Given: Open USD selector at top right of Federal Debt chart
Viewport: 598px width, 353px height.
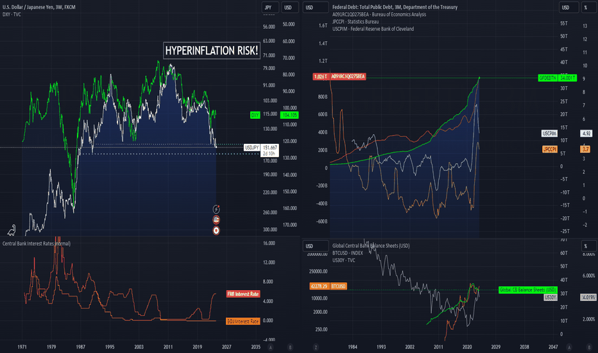Looking at the screenshot, I should point(568,8).
